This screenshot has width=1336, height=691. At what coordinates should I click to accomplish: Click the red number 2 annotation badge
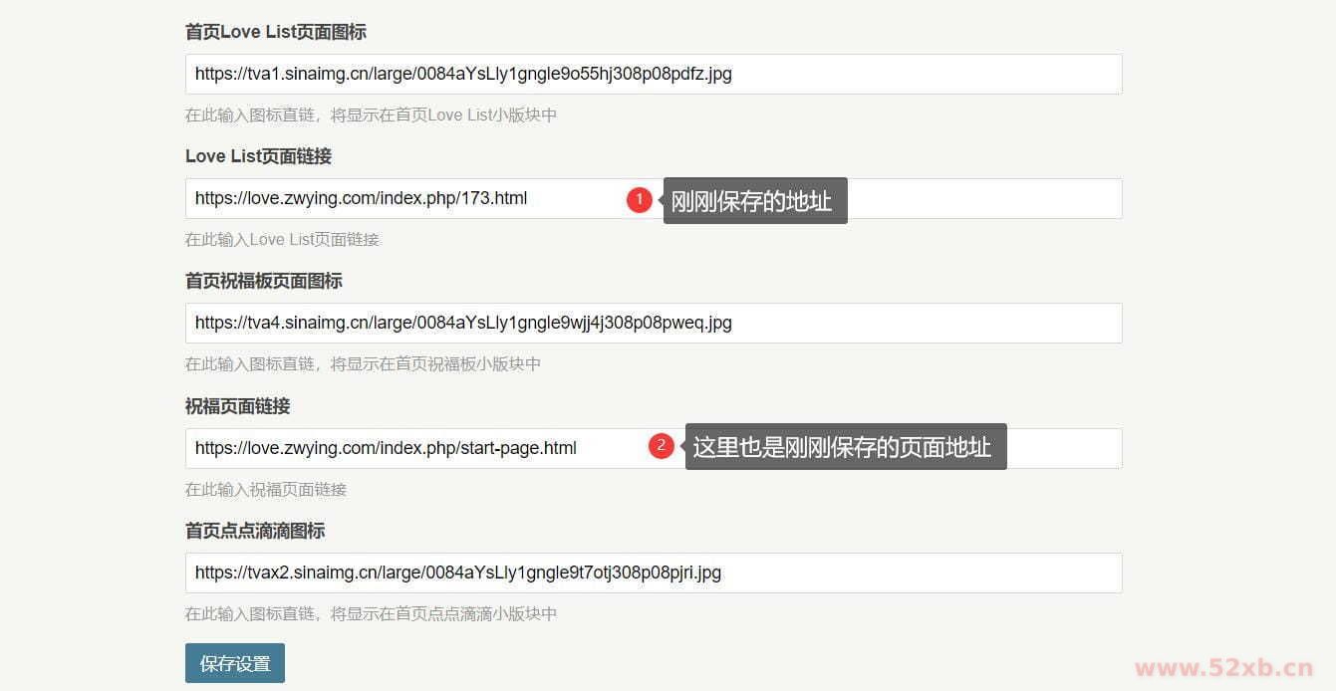pyautogui.click(x=661, y=446)
